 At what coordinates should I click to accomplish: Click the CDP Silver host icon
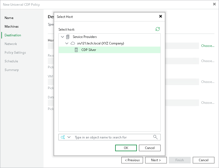tap(76, 50)
